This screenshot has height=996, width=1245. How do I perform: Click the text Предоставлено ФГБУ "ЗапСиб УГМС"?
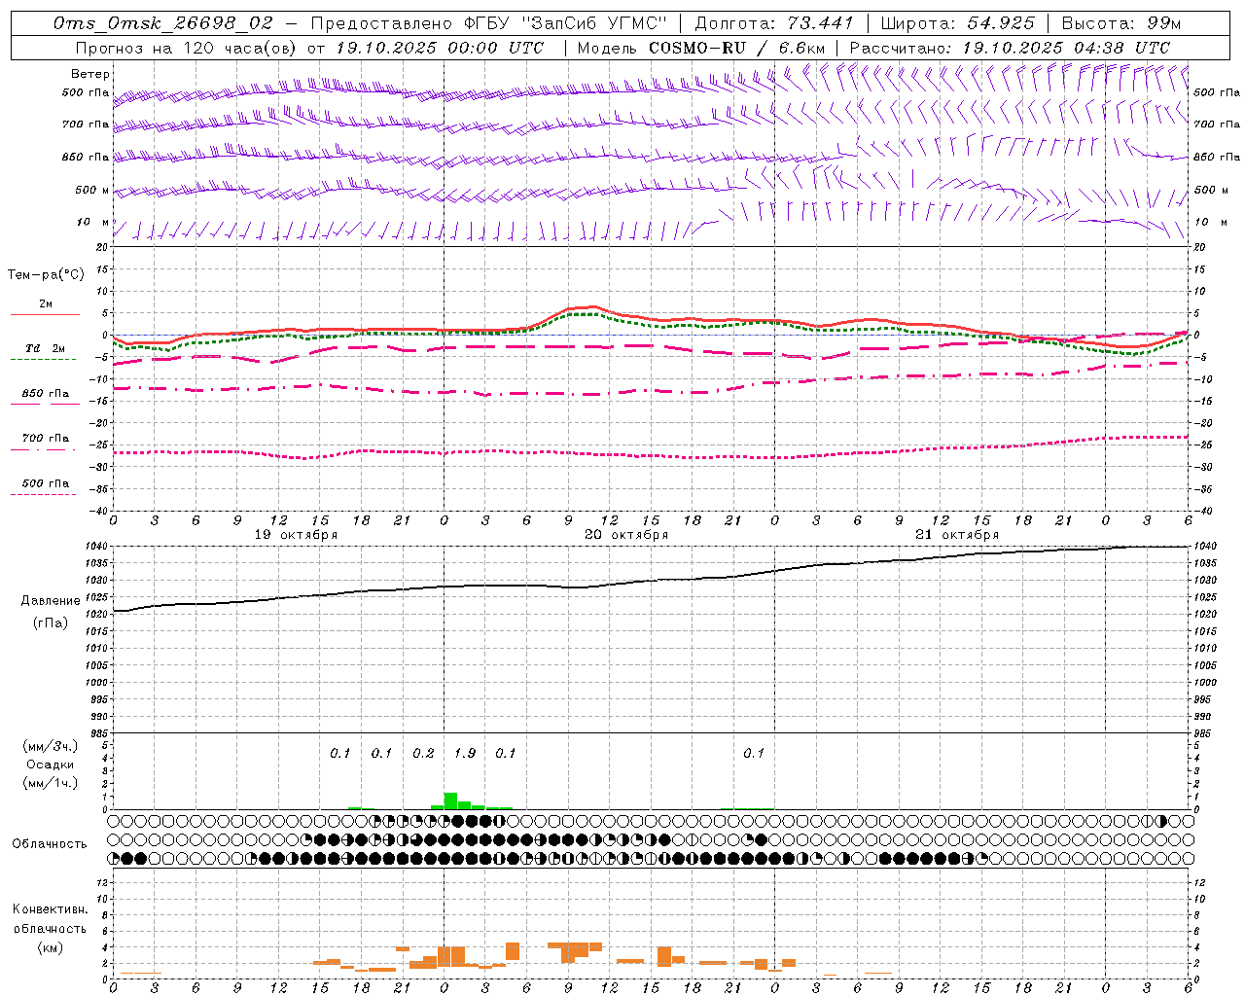point(489,23)
